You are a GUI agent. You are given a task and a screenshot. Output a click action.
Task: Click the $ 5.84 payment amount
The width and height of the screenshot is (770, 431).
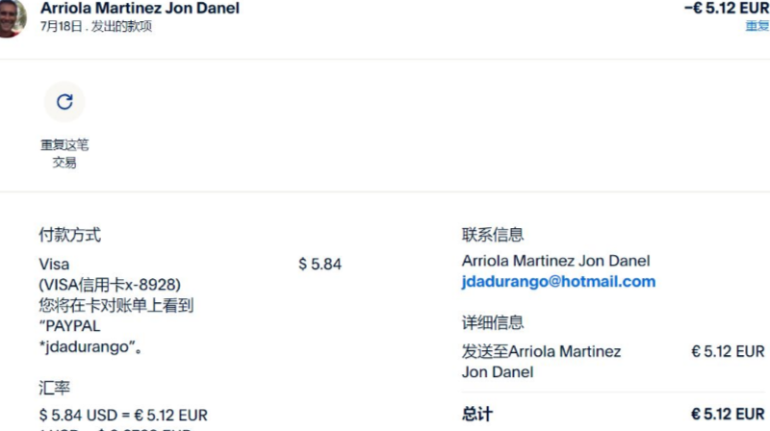[320, 264]
